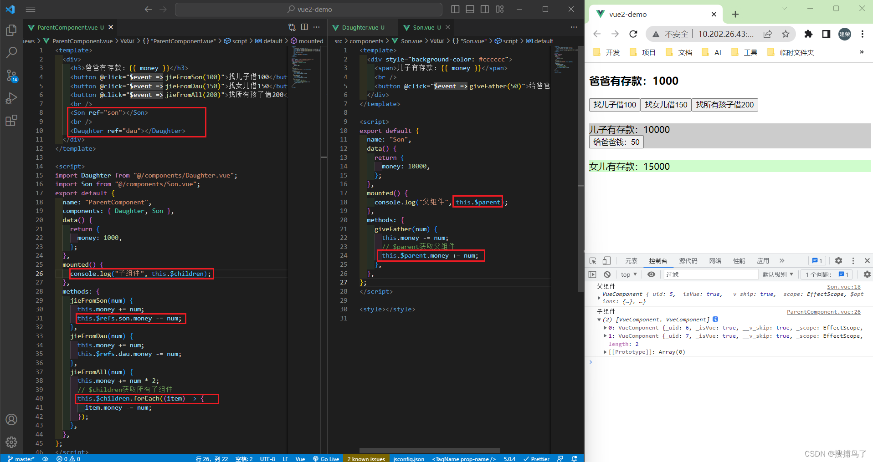Collapse the (2) VueComponent array log
Viewport: 873px width, 462px height.
(599, 320)
